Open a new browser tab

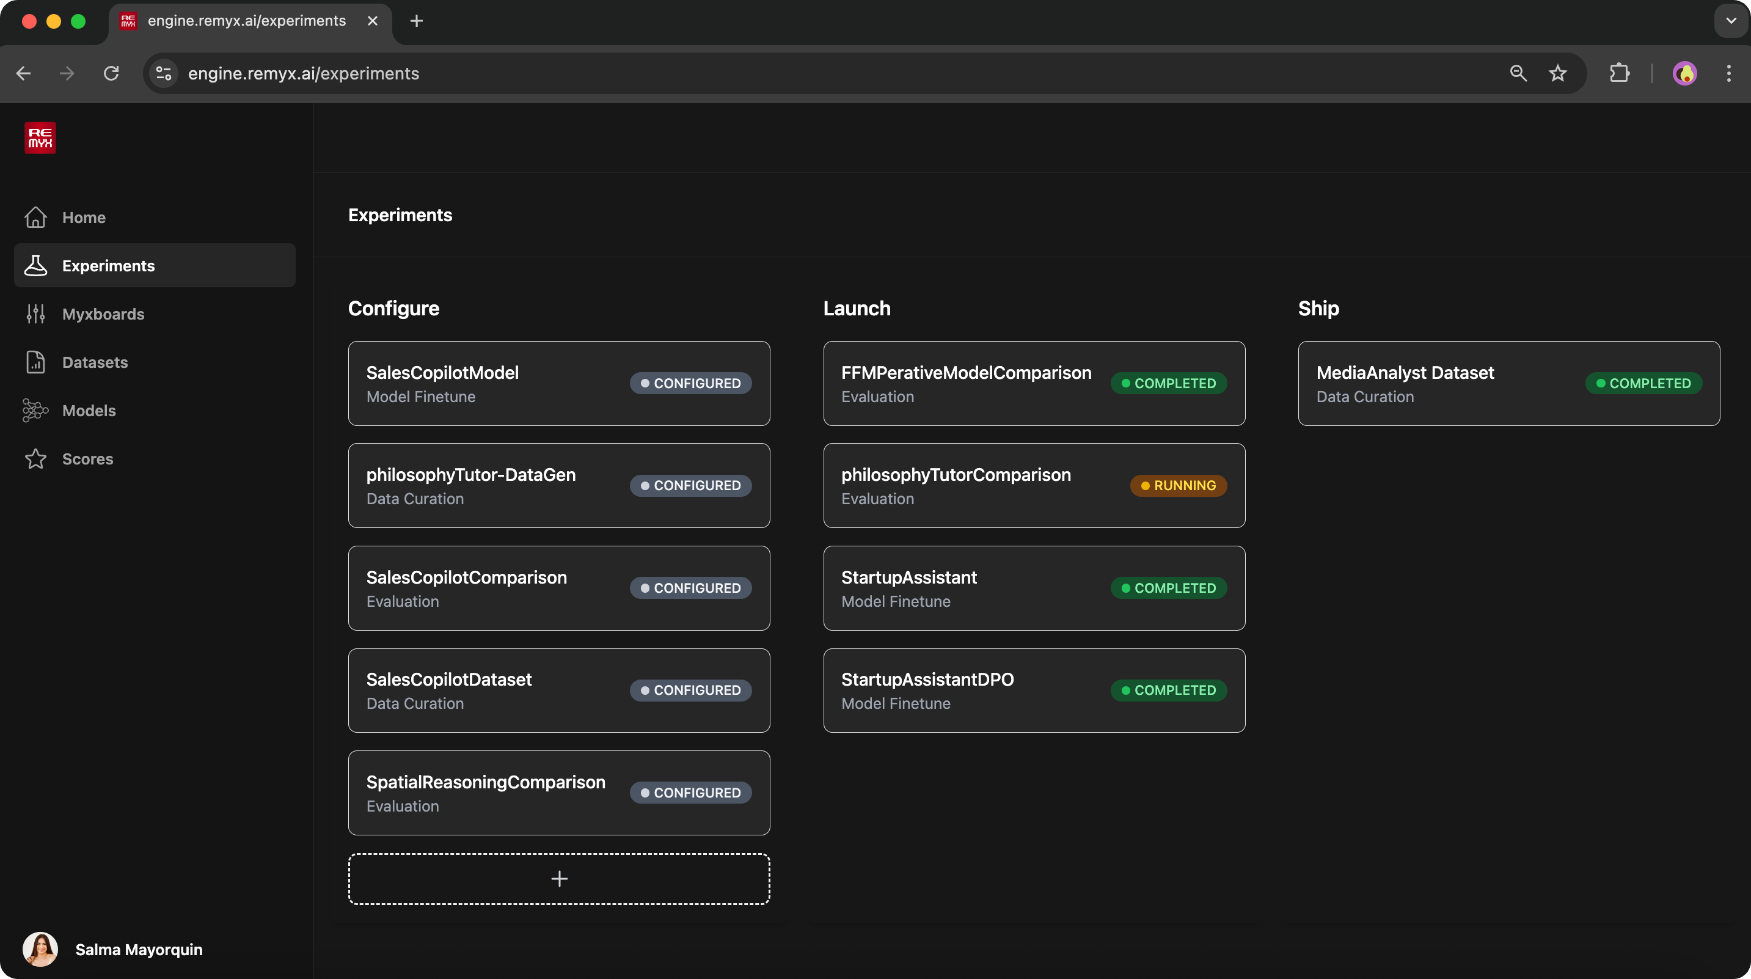pos(417,21)
